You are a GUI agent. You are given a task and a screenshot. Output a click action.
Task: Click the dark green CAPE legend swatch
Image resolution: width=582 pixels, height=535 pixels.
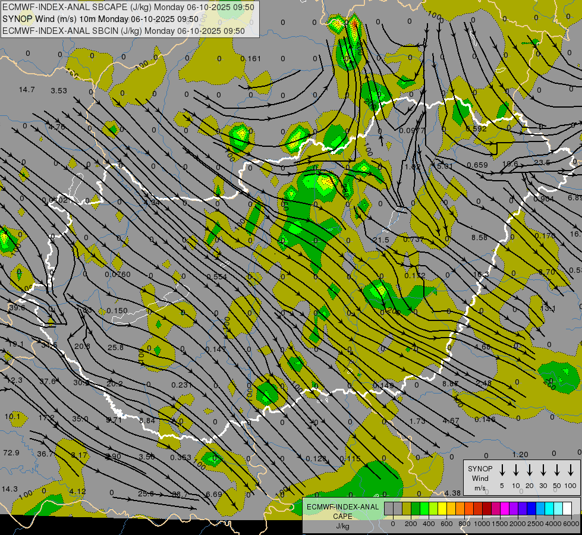tap(416, 509)
